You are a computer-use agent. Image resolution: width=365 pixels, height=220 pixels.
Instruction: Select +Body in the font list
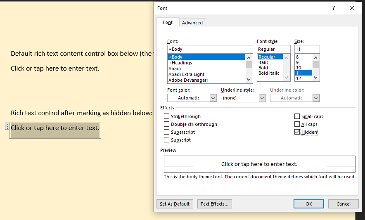[x=207, y=57]
